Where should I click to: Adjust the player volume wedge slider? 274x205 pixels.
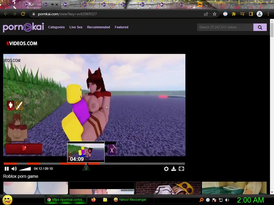[x=25, y=169]
